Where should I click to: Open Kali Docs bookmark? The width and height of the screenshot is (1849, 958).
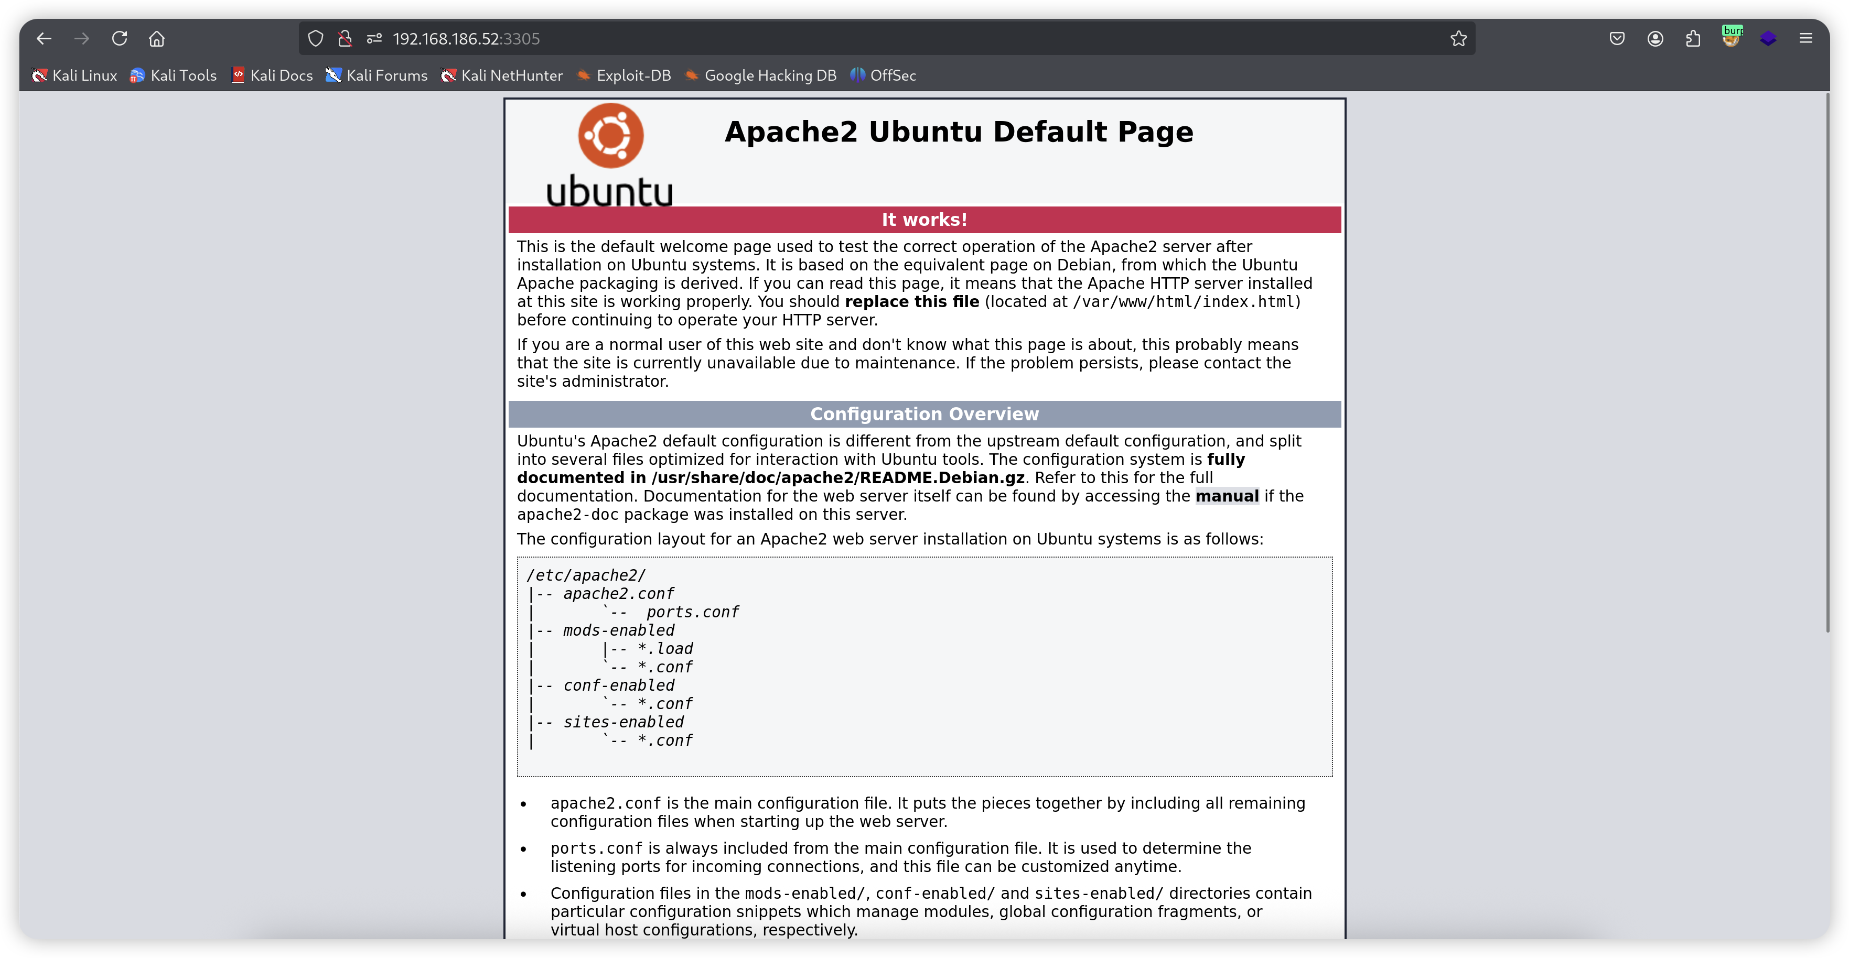(x=272, y=75)
